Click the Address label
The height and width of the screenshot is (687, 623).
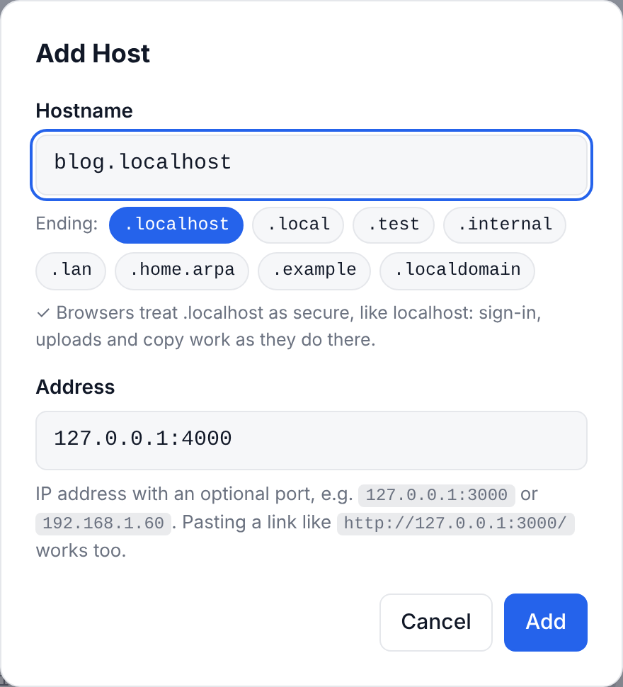tap(75, 387)
